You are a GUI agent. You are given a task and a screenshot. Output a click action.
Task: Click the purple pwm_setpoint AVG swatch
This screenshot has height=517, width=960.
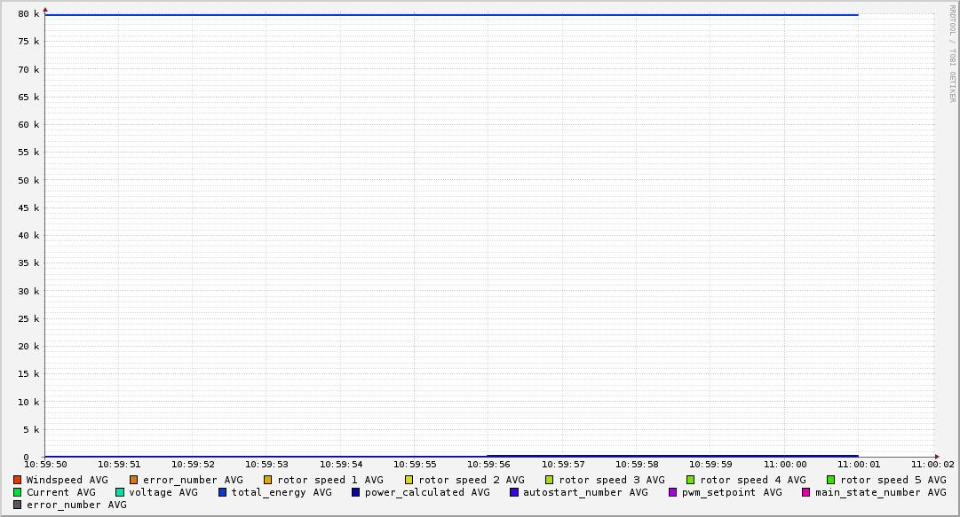click(672, 492)
